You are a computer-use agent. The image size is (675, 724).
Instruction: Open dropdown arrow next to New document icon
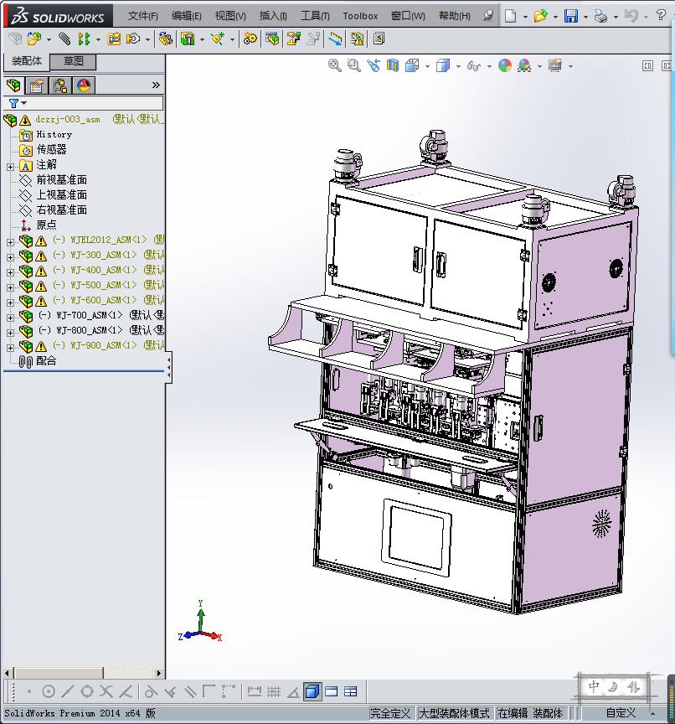(x=525, y=17)
